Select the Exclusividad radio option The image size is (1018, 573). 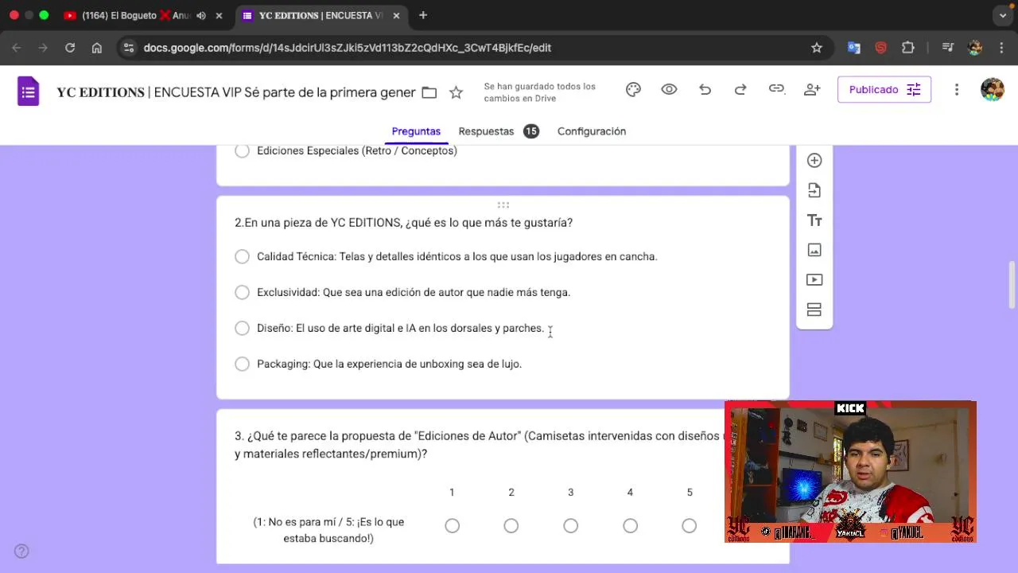point(242,292)
